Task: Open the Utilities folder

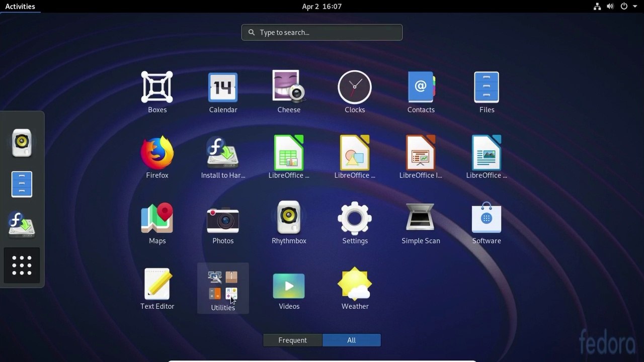Action: click(x=223, y=288)
